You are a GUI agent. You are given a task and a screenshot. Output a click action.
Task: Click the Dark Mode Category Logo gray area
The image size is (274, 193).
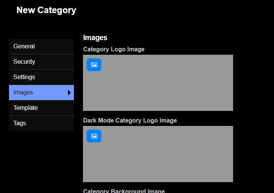[x=158, y=154]
